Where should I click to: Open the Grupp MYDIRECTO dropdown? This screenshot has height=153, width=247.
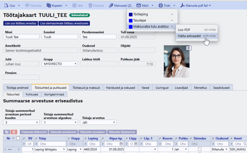click(60, 64)
